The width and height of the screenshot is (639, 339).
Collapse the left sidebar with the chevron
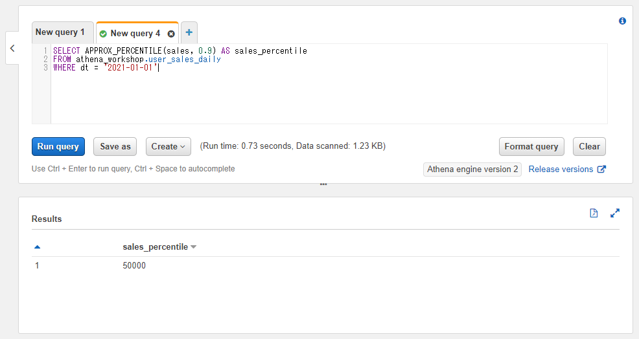(12, 48)
